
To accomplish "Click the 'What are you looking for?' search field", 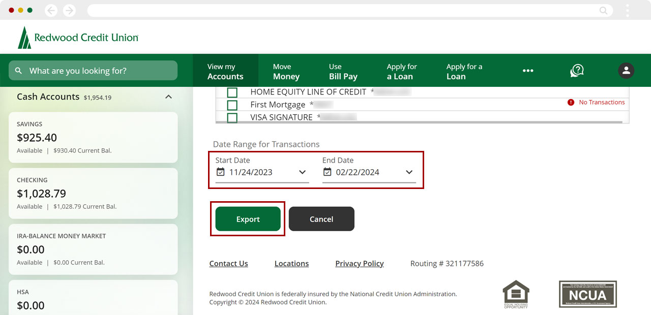I will (x=93, y=71).
